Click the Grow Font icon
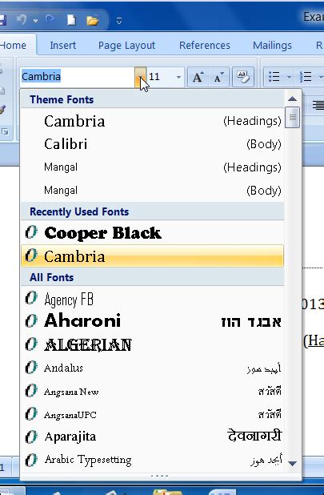The width and height of the screenshot is (324, 495). (198, 77)
